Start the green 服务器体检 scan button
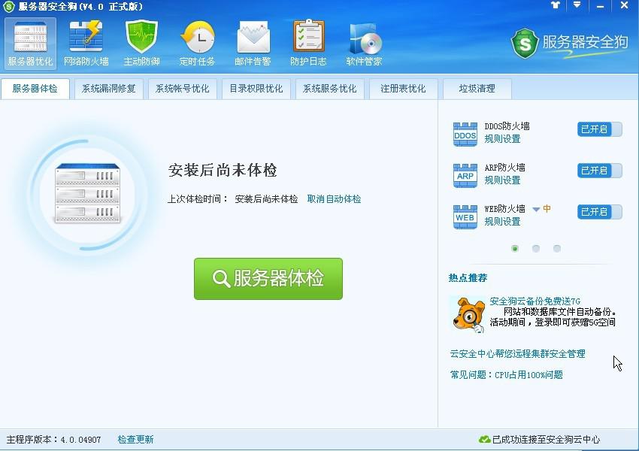639x451 pixels. click(x=268, y=279)
